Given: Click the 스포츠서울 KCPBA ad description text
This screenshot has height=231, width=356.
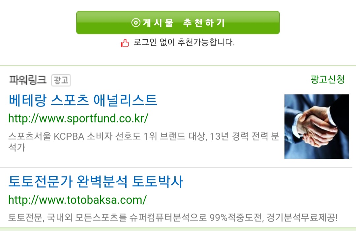Looking at the screenshot, I should click(x=144, y=142).
